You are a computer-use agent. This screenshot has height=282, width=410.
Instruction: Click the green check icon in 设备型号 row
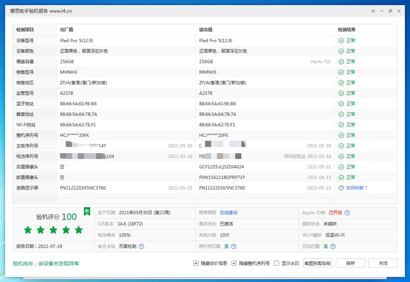[x=341, y=41]
